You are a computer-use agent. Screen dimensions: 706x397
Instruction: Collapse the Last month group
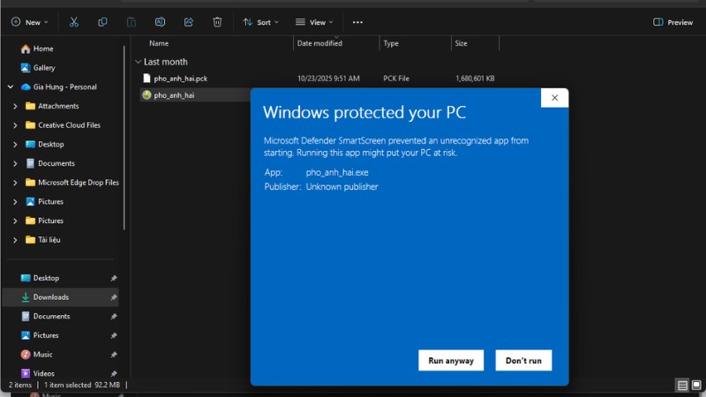point(139,62)
